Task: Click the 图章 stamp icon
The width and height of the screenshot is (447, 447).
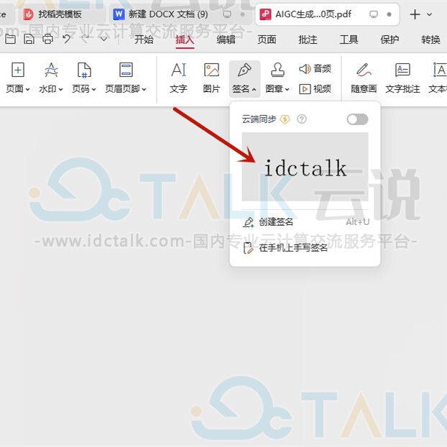Action: 277,70
